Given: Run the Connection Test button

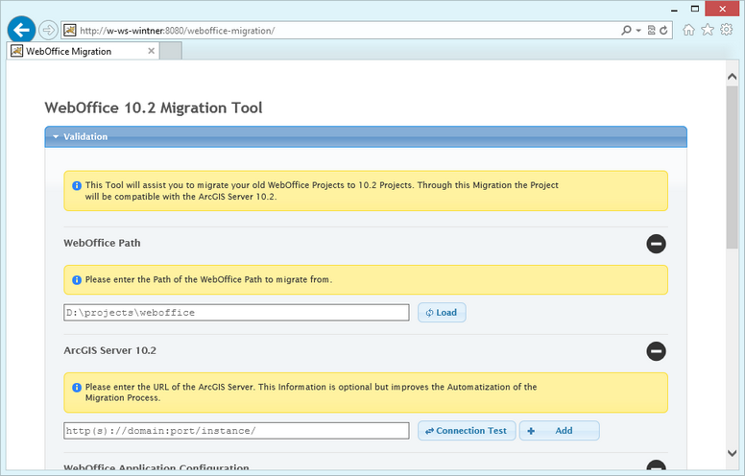Looking at the screenshot, I should [x=466, y=431].
